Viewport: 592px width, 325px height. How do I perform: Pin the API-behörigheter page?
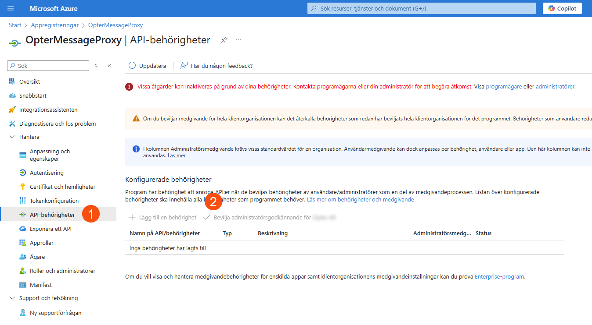coord(224,40)
